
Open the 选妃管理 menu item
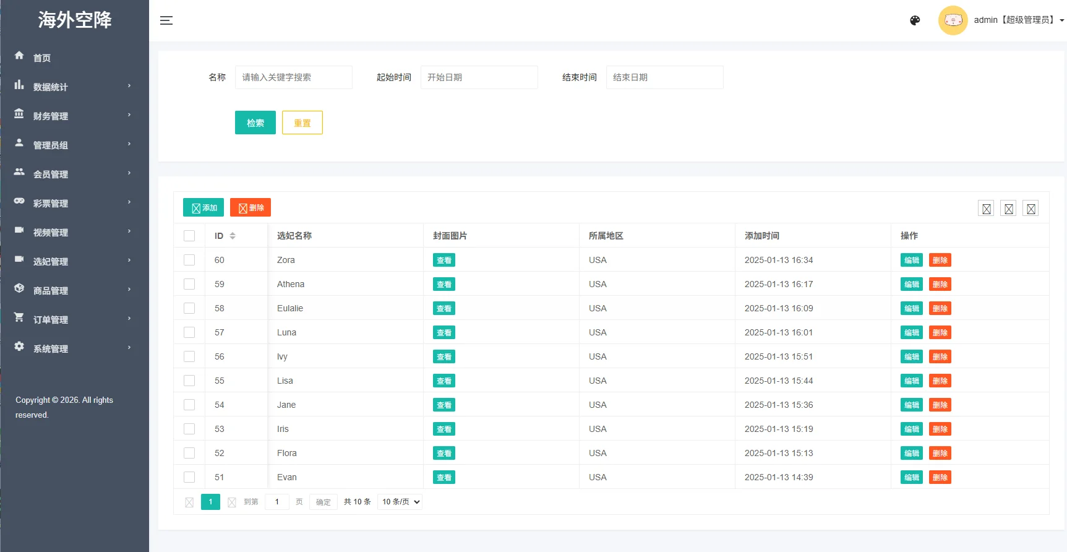tap(74, 261)
